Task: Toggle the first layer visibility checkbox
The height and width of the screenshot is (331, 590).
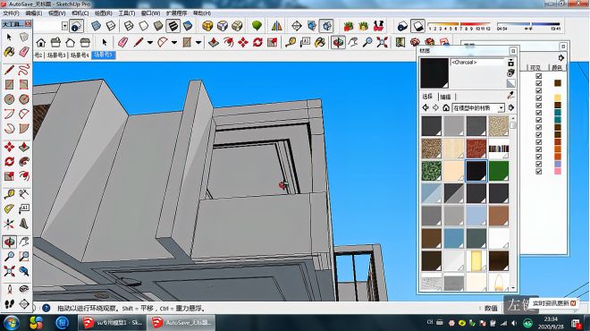Action: click(538, 76)
